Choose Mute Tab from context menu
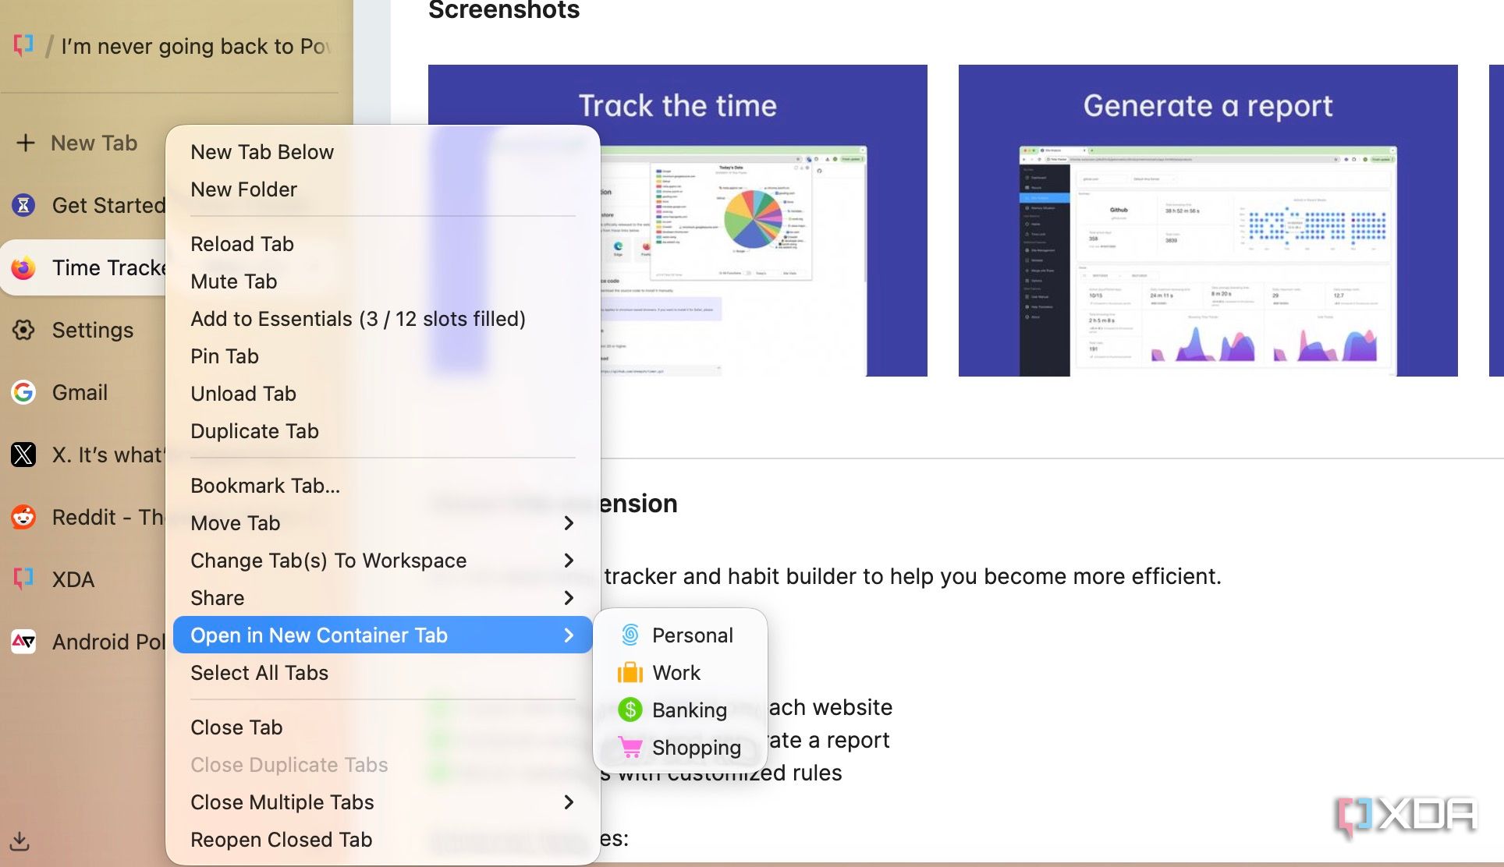 (x=234, y=281)
